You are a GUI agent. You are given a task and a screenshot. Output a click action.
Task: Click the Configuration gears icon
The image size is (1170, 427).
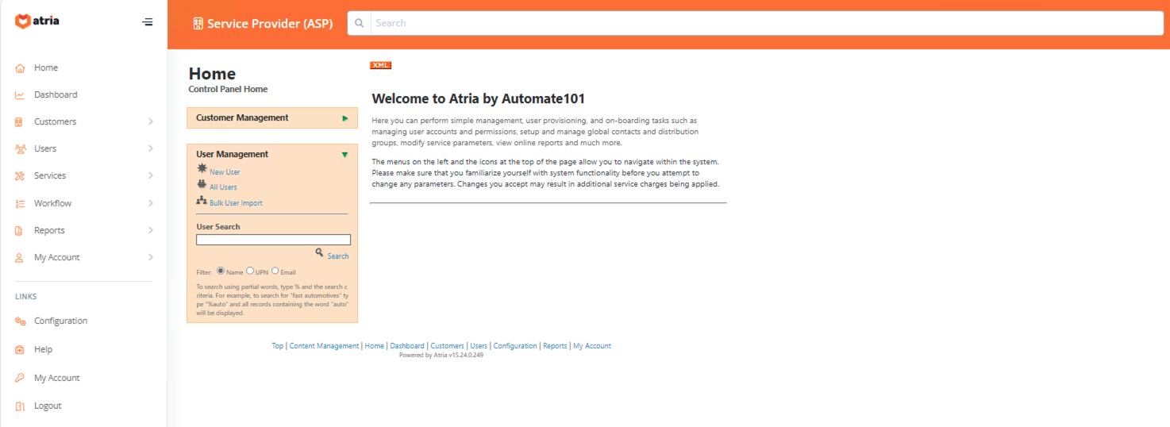[x=20, y=321]
